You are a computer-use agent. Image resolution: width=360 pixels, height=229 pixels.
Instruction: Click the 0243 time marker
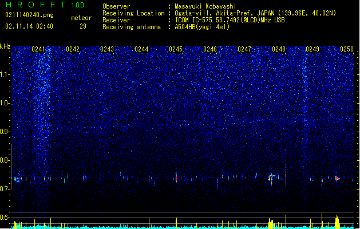[107, 49]
